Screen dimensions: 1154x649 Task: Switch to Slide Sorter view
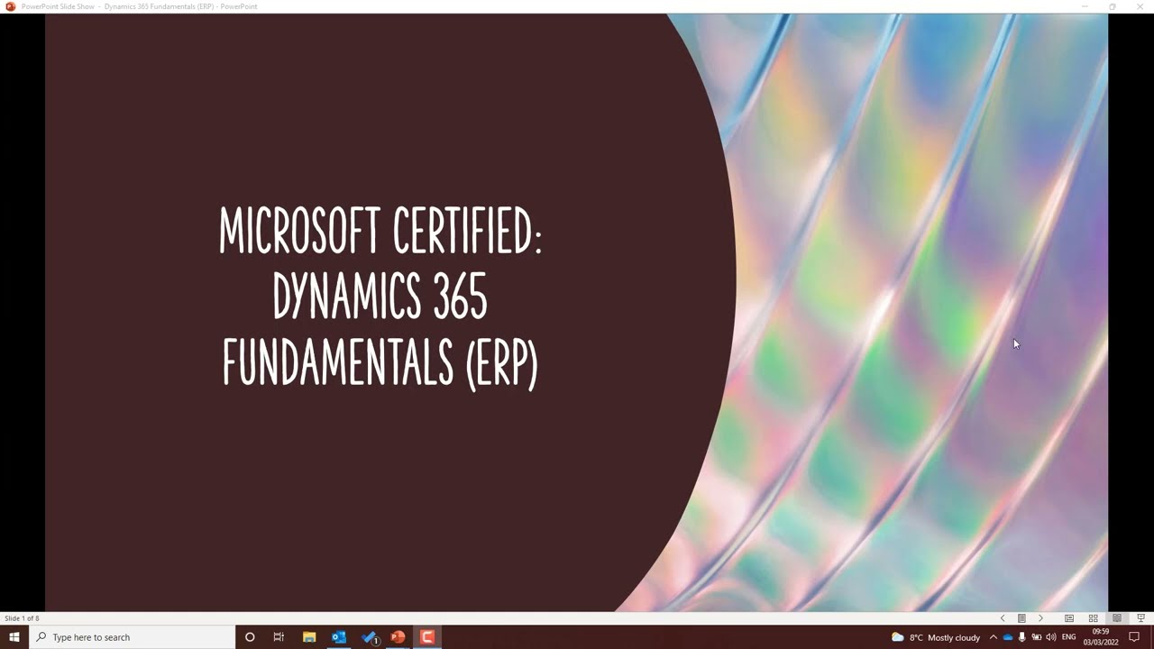tap(1093, 618)
